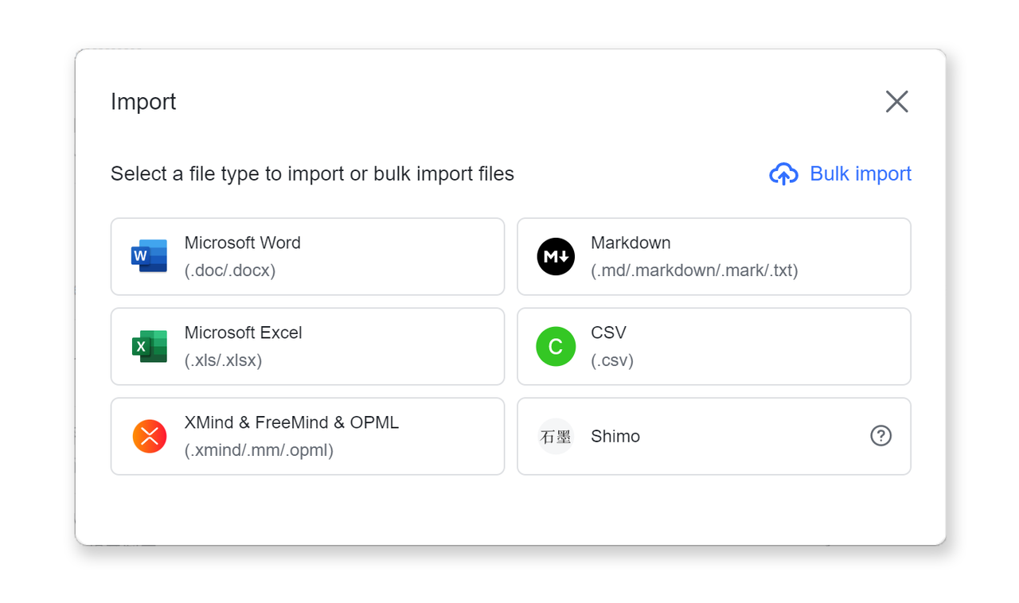
Task: Choose Microsoft Excel (.xls/.xlsx) import
Action: pos(307,346)
